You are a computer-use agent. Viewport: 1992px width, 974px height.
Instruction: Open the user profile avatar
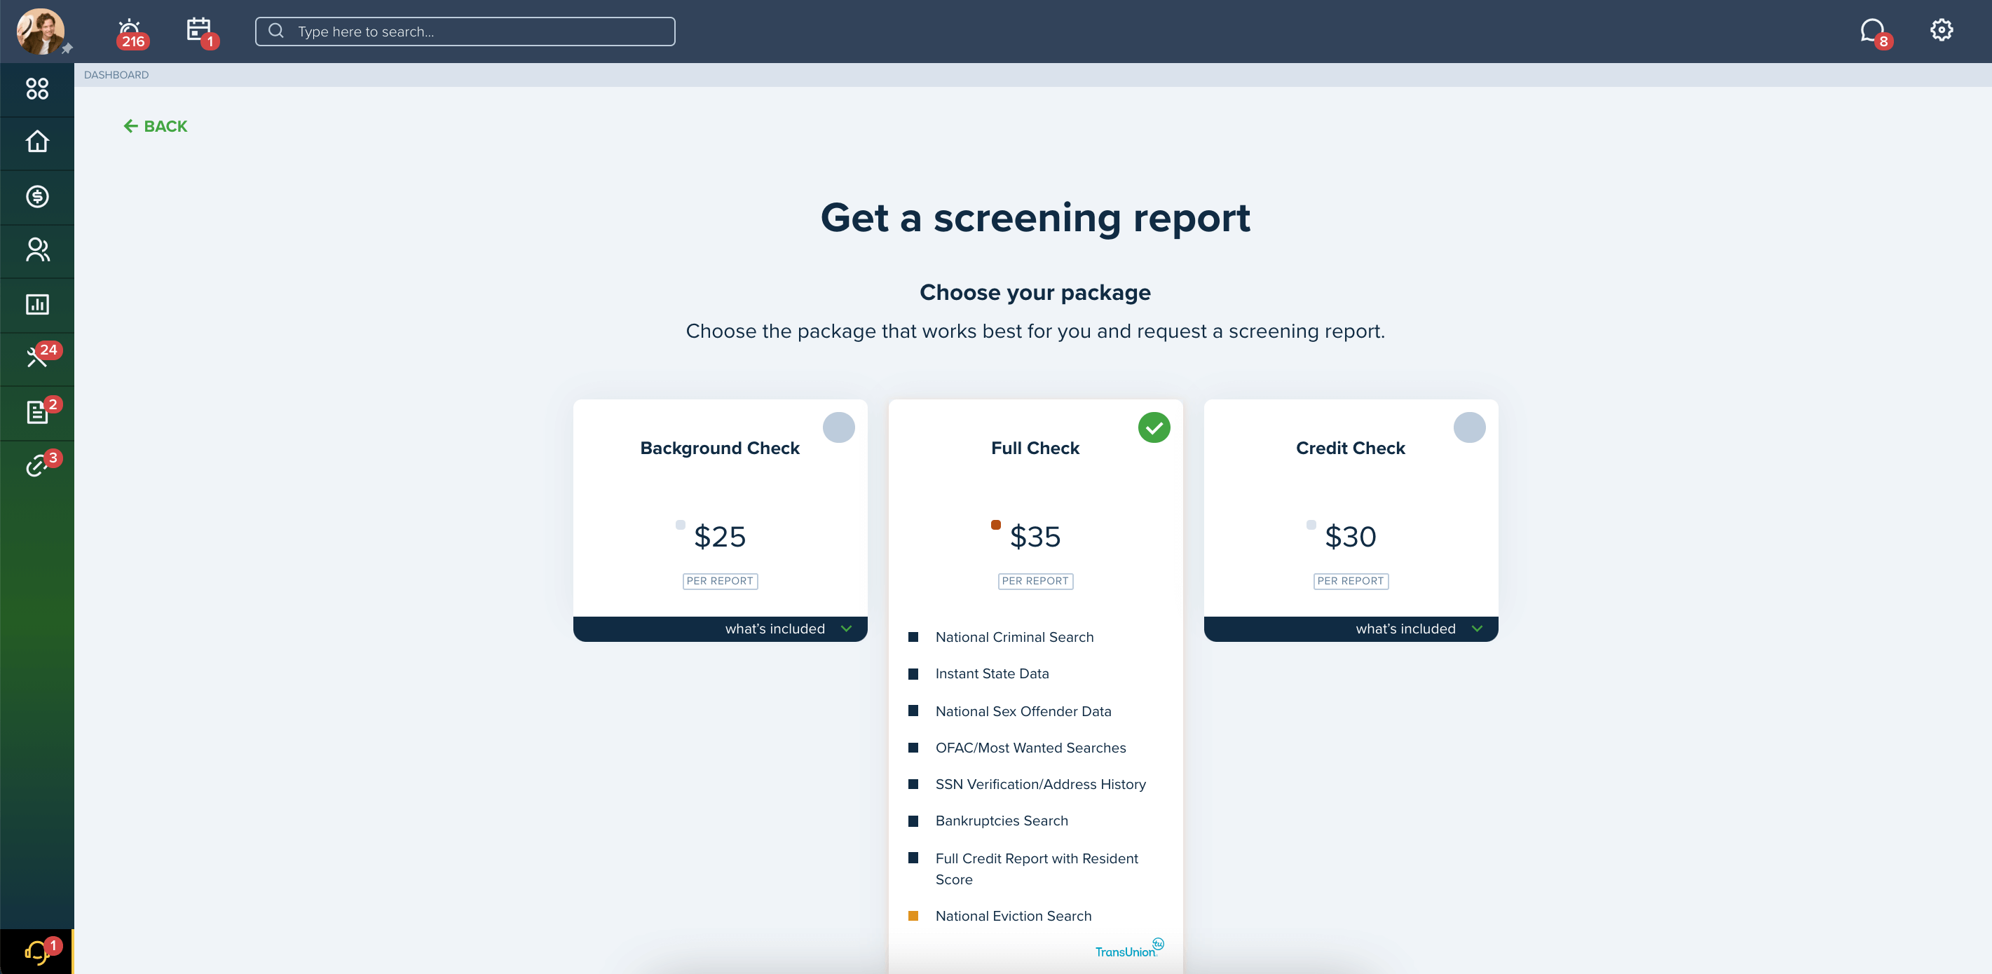(x=40, y=31)
